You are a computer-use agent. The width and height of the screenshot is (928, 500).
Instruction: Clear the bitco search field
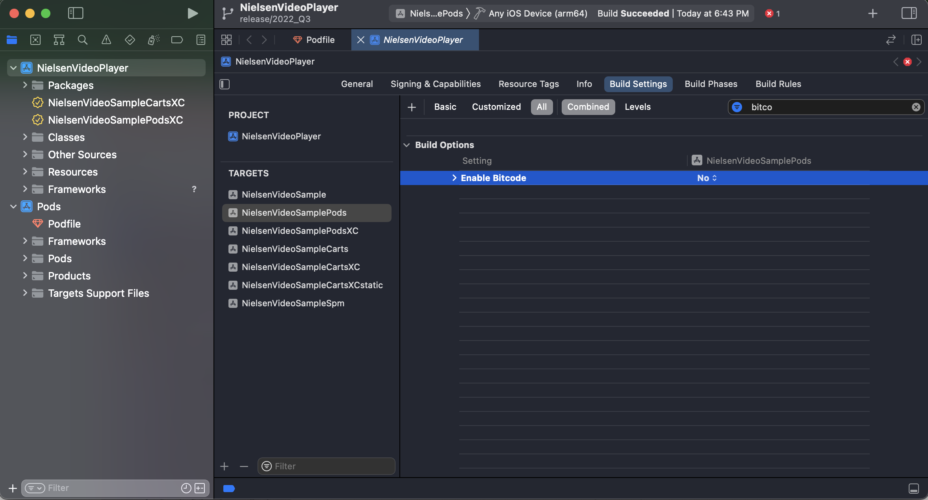point(916,107)
